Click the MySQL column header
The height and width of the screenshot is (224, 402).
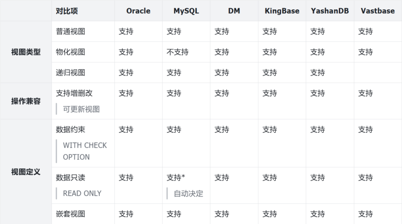click(186, 11)
